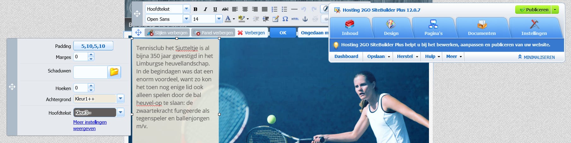Justify the text
The width and height of the screenshot is (571, 143).
pos(265,9)
